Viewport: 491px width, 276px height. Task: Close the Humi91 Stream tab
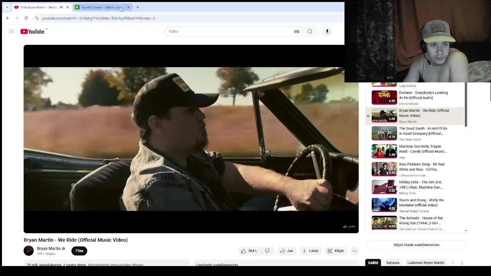[x=129, y=7]
